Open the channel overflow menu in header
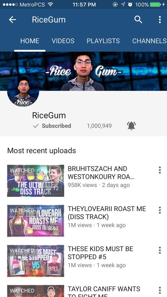 click(160, 19)
